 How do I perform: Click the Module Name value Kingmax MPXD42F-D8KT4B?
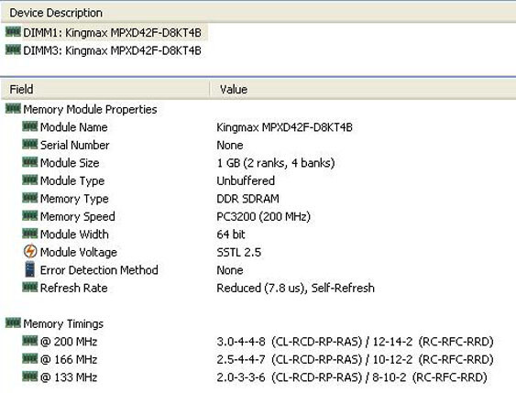[x=284, y=127]
